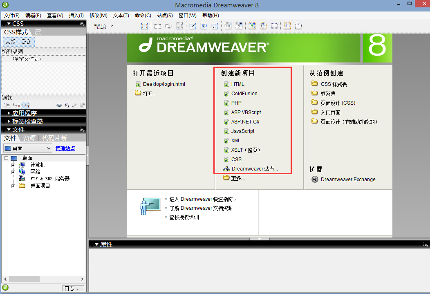Insert a Label form element
Viewport: 430px width, 294px height.
287,26
